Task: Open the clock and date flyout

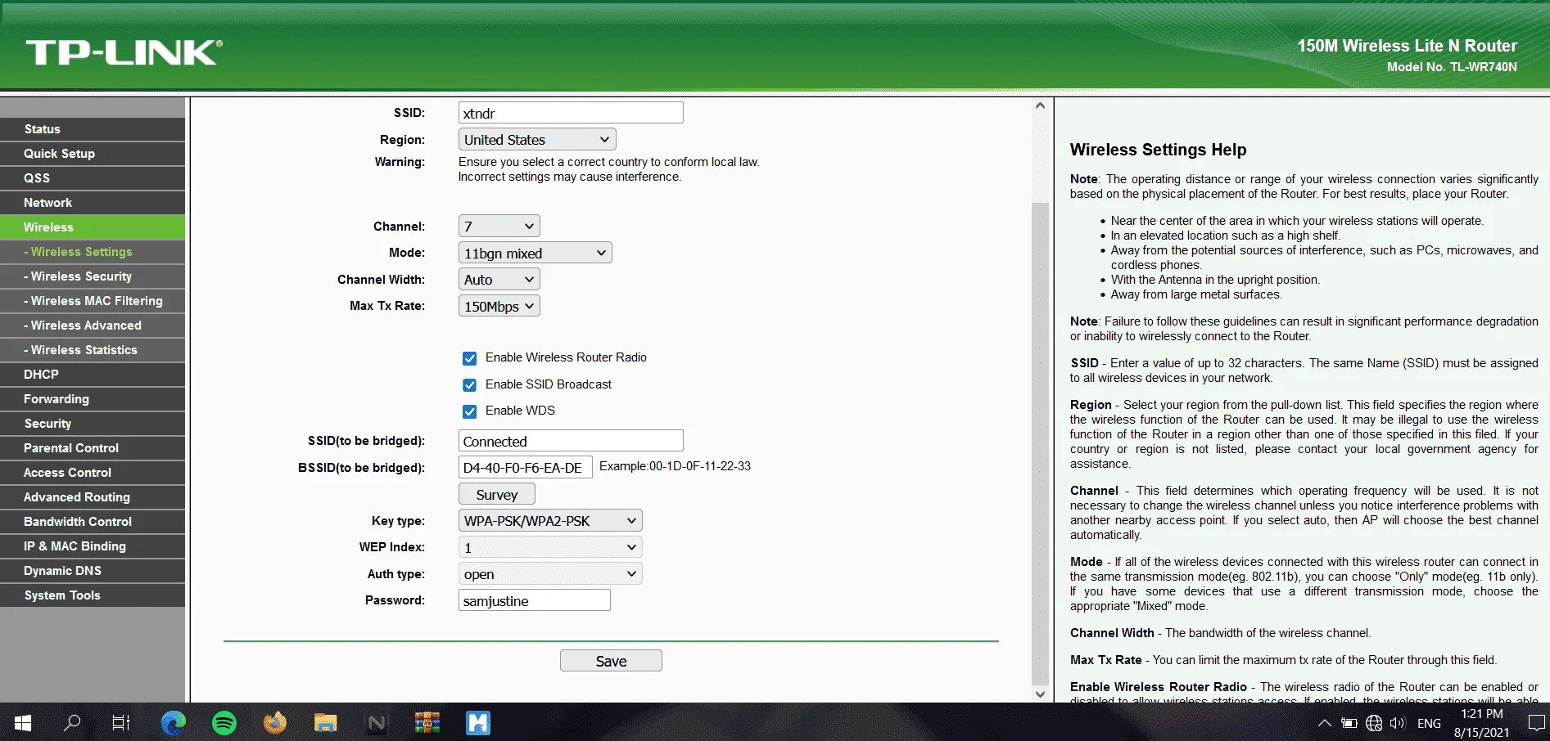Action: 1481,723
